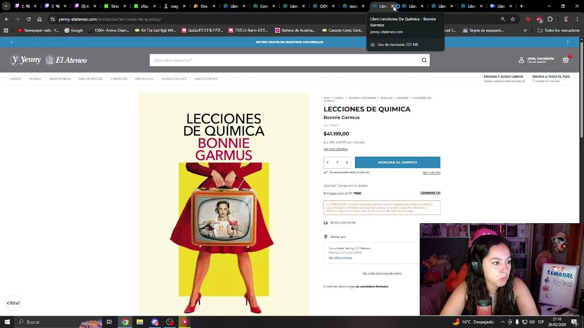Click NOVELAS in the breadcrumb
The image size is (584, 328).
point(386,98)
